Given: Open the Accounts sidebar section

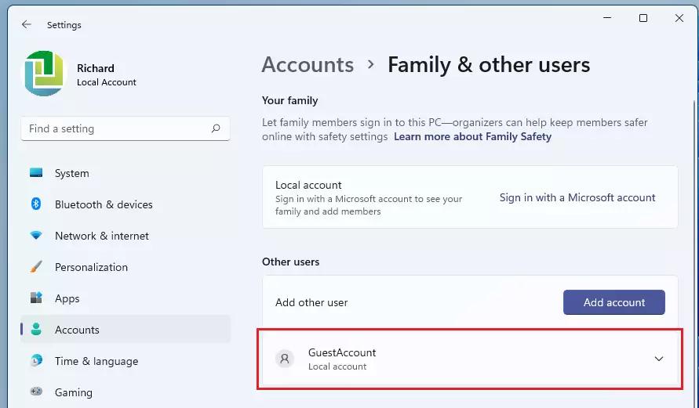Looking at the screenshot, I should tap(77, 330).
